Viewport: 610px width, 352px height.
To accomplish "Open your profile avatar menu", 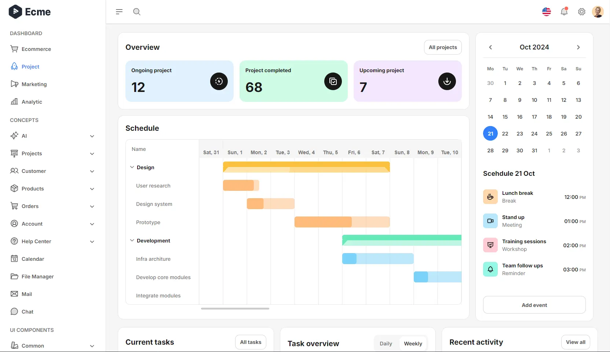I will coord(598,11).
